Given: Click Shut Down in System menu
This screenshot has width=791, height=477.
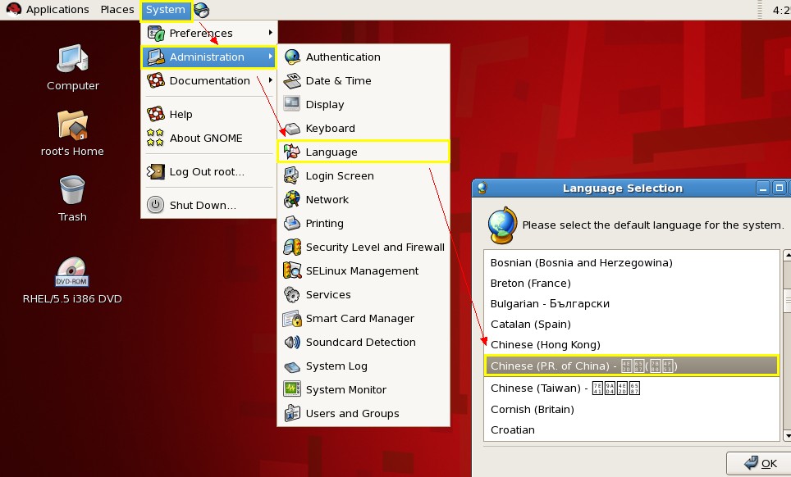Looking at the screenshot, I should 202,205.
